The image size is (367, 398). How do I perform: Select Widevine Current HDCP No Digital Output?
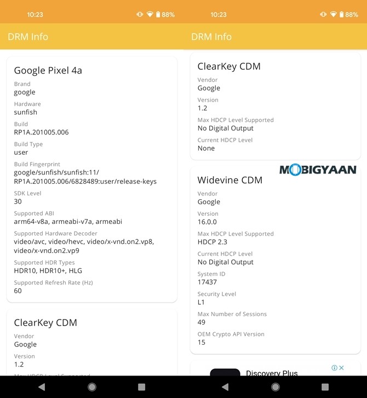(226, 262)
